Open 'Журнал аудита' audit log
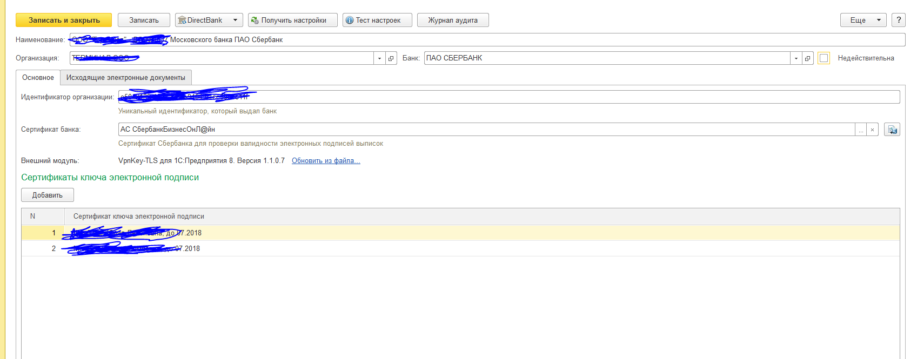 click(453, 20)
